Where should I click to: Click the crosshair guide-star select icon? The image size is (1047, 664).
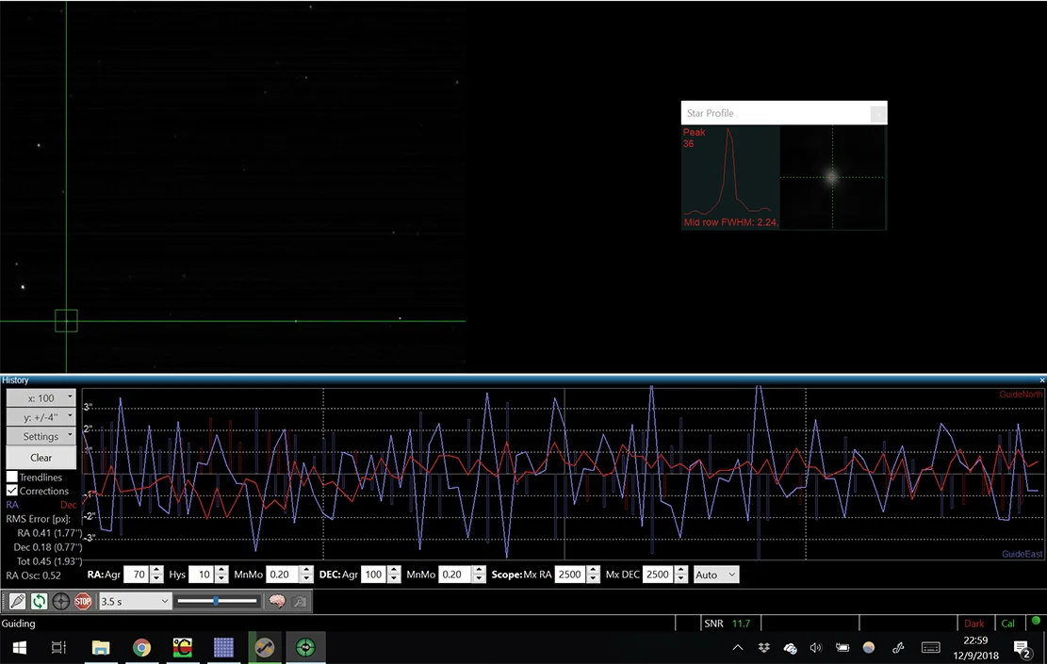(x=60, y=601)
